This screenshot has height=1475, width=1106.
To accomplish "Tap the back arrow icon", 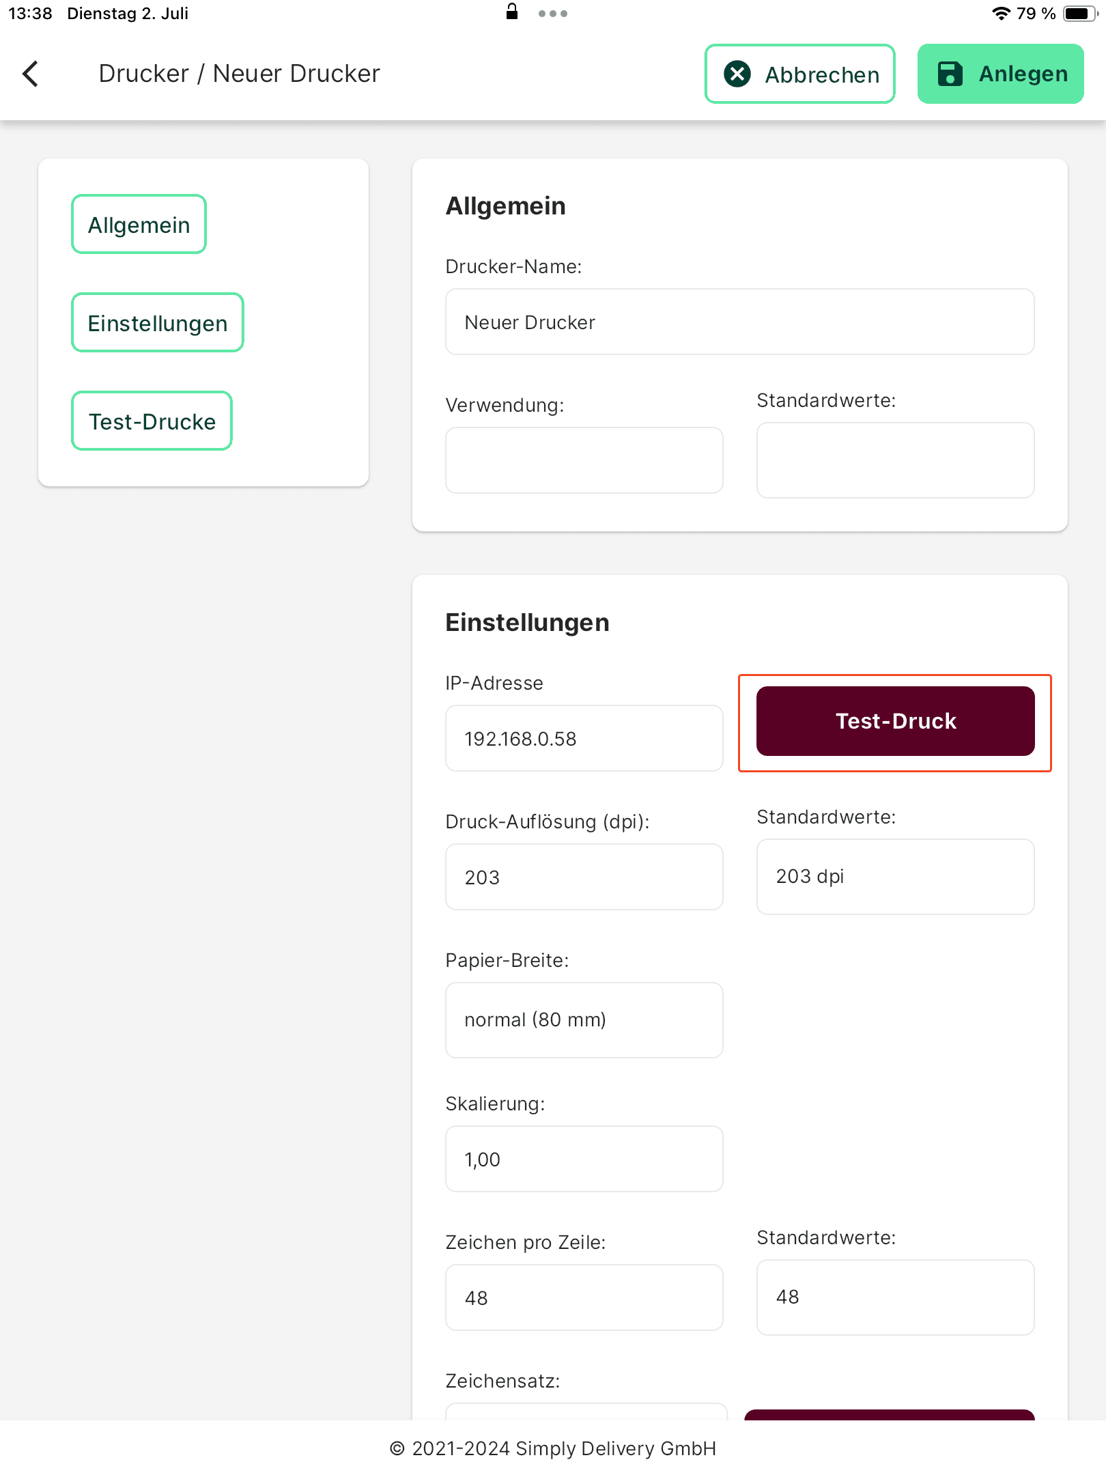I will (31, 74).
